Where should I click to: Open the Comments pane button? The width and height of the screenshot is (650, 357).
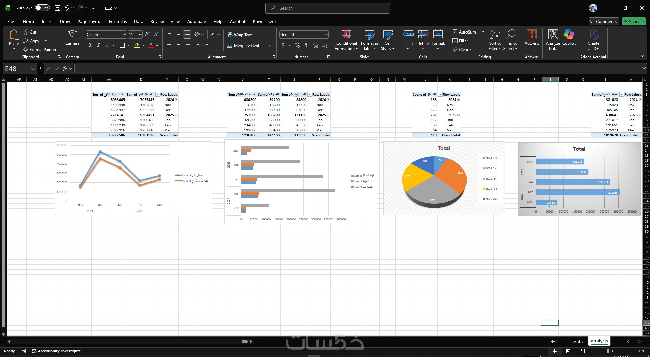[604, 21]
